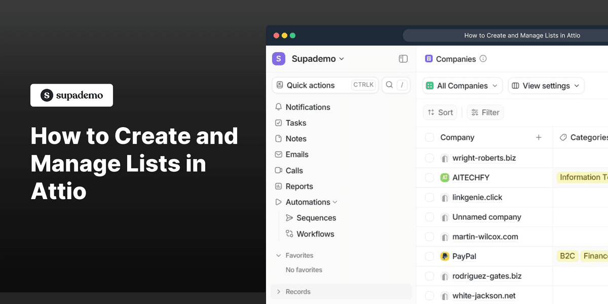The image size is (608, 304).
Task: Open the All Companies view dropdown
Action: tap(462, 86)
